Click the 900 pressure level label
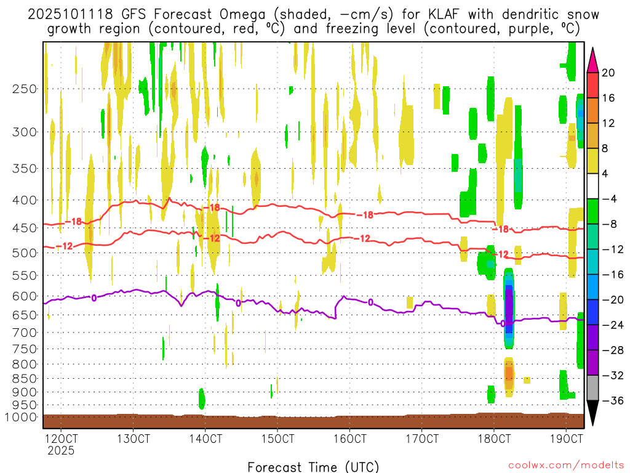630x473 pixels. tap(25, 392)
